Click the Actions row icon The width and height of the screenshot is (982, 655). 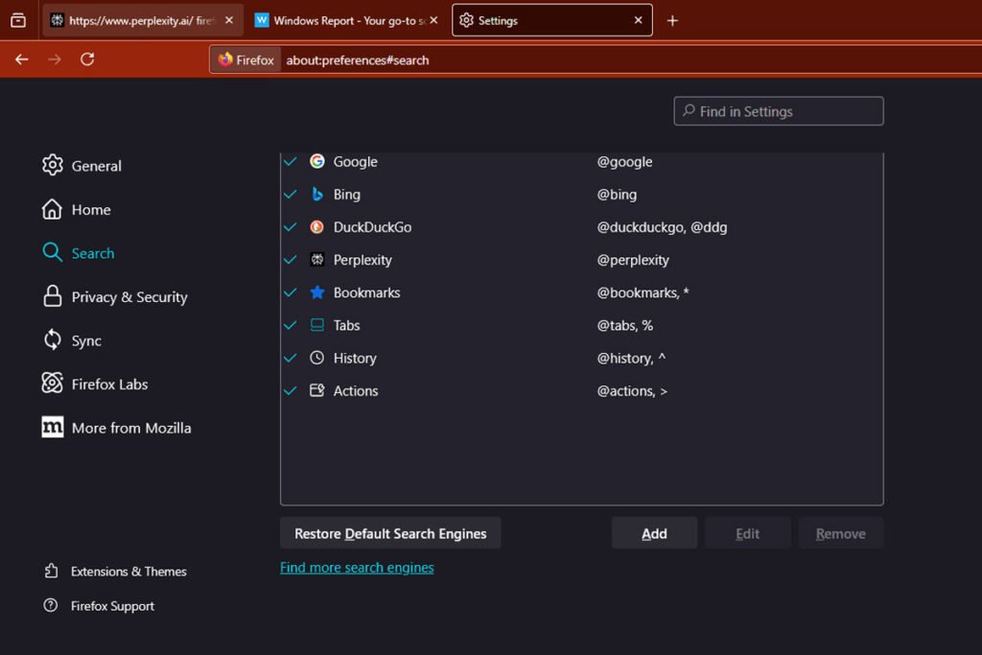coord(316,390)
